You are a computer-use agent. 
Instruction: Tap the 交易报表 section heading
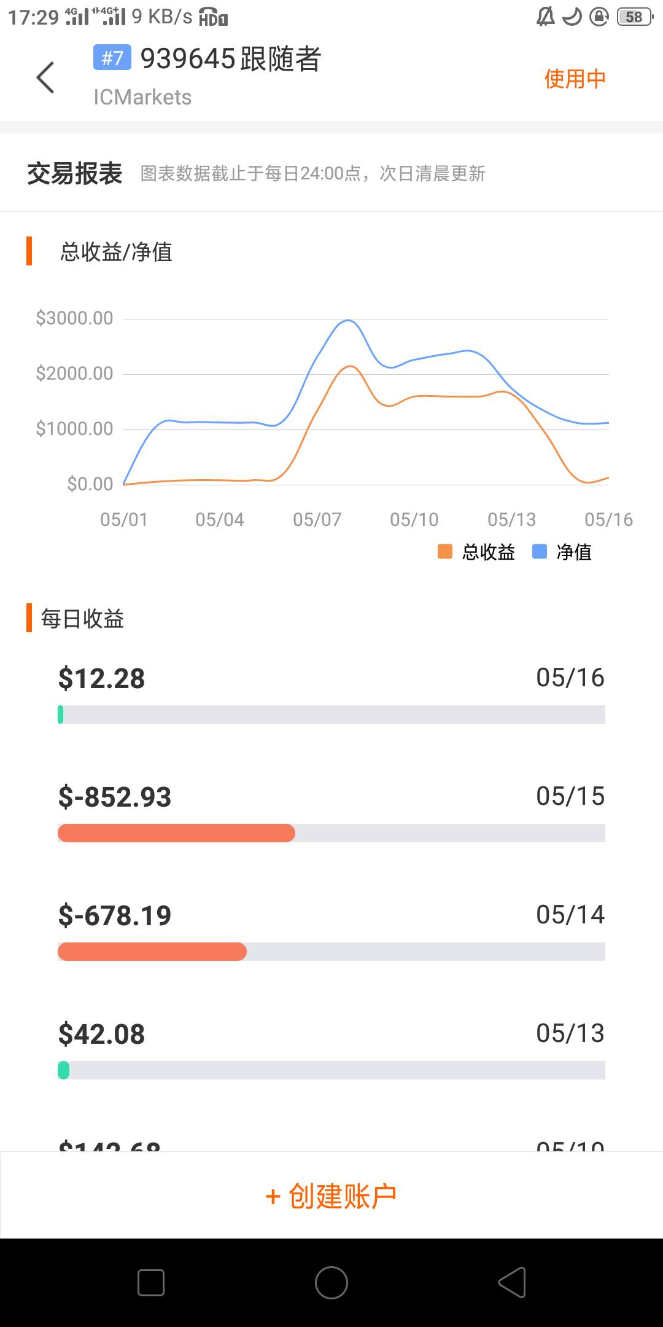[x=75, y=174]
